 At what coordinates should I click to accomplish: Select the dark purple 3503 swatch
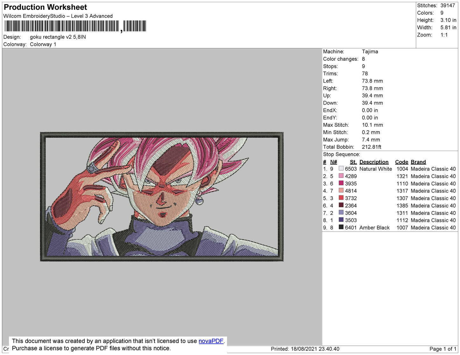(x=341, y=220)
